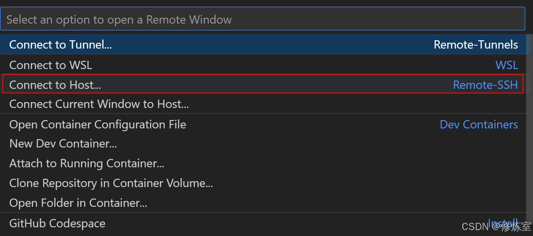This screenshot has height=236, width=533.
Task: Select the GitHub Codespace option
Action: [x=57, y=223]
